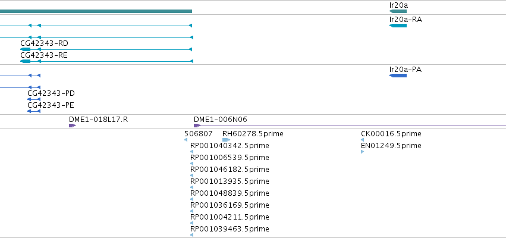Click the DME1-018L17.R purple marker

72,126
